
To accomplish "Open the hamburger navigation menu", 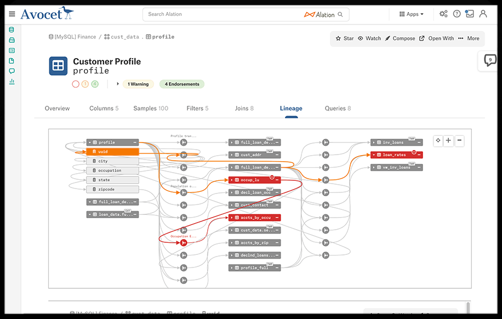I will (12, 14).
